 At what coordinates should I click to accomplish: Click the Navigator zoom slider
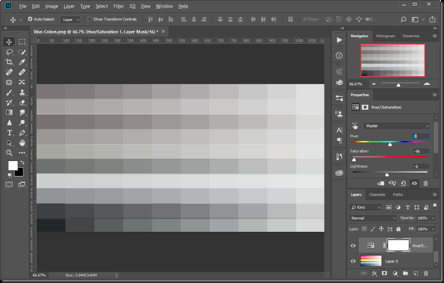[x=399, y=85]
